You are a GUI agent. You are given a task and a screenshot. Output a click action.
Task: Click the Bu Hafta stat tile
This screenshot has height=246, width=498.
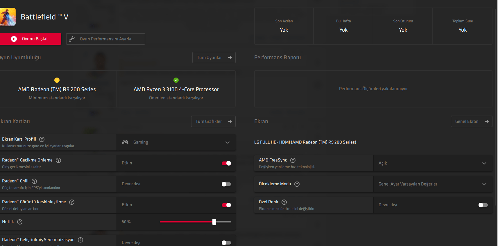click(343, 26)
